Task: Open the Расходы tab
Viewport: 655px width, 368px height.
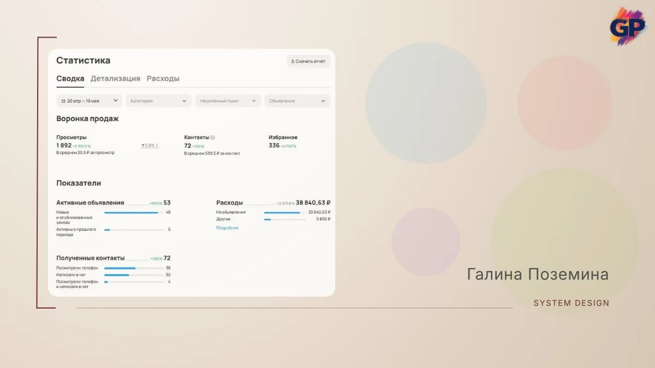Action: pos(163,79)
